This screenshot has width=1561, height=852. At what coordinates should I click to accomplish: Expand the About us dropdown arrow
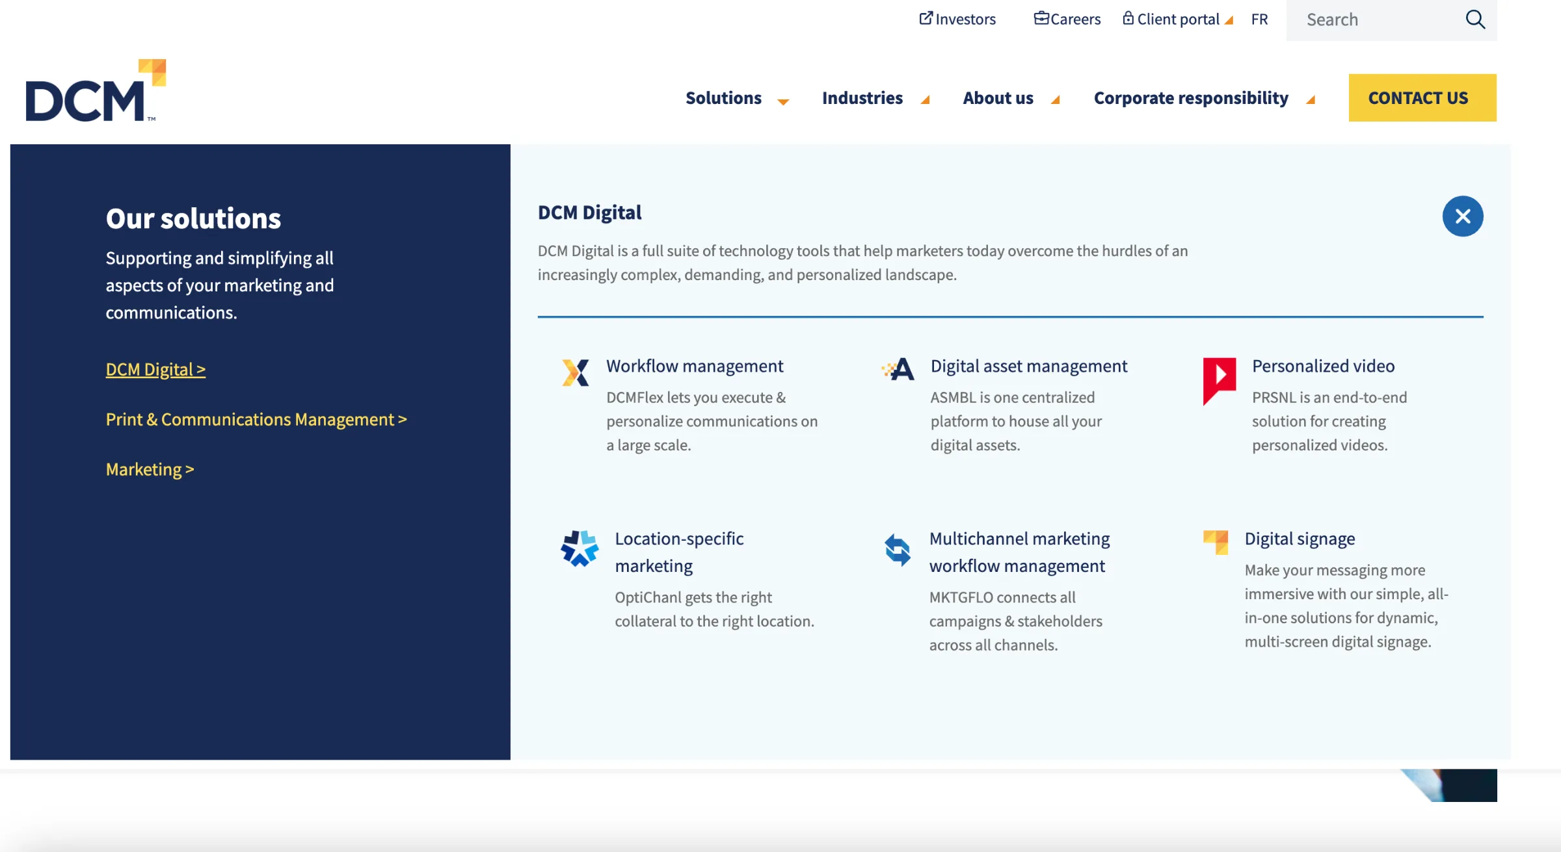coord(1056,99)
